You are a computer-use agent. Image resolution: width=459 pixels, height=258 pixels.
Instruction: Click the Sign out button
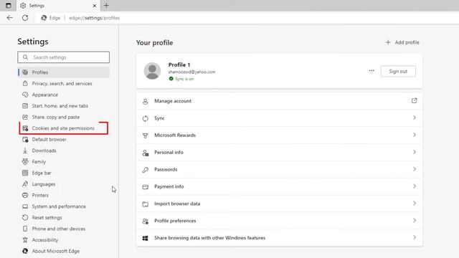click(x=398, y=72)
